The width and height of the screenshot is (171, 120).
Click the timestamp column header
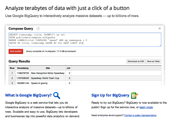pyautogui.click(x=23, y=68)
